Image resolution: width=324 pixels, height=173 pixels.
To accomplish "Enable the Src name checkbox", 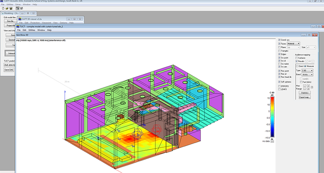I will (x=280, y=64).
